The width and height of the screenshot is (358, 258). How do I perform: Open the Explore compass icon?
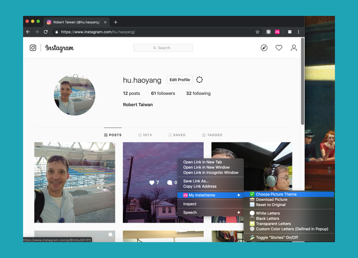264,48
